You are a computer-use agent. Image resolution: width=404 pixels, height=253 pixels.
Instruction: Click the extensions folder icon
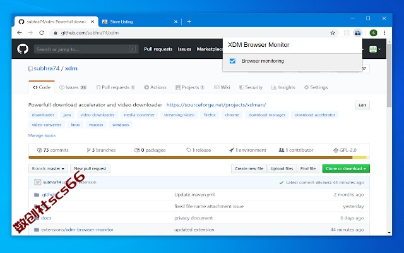pyautogui.click(x=37, y=230)
